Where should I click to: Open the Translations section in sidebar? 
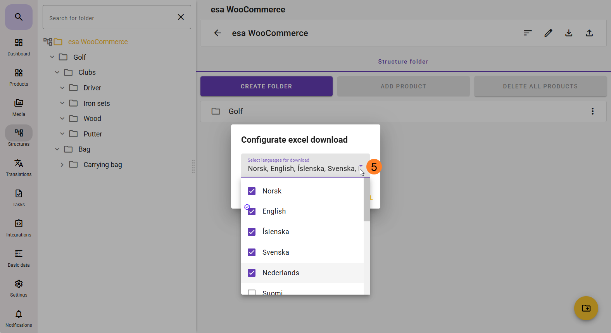(x=19, y=167)
